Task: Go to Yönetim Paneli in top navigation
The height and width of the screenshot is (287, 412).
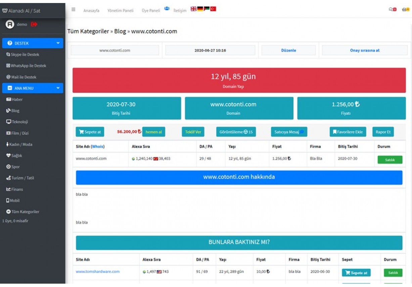Action: 120,11
